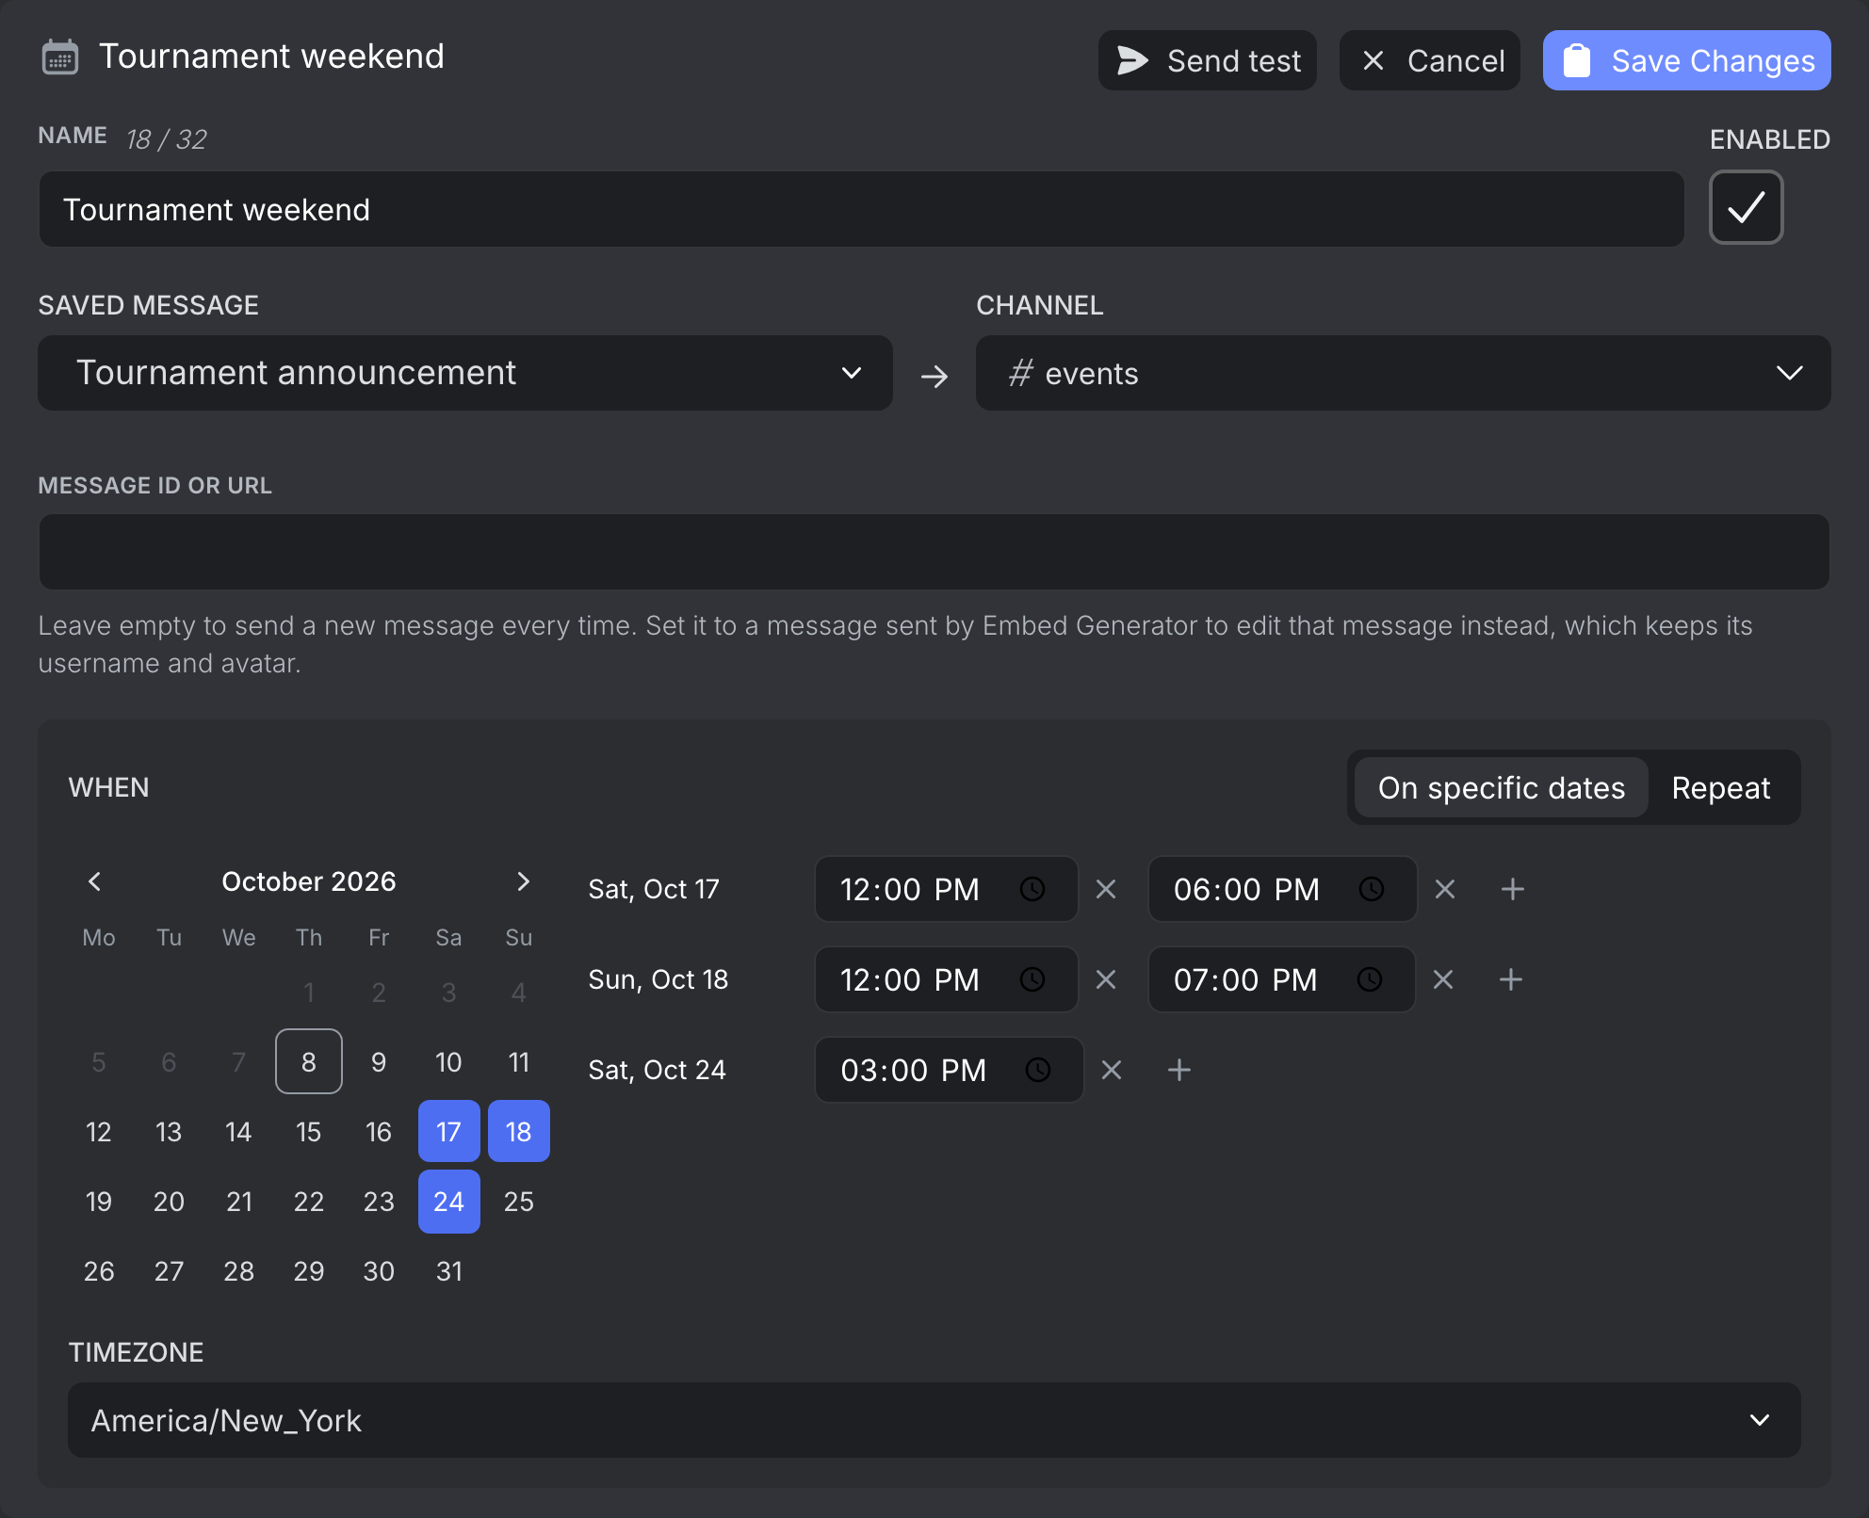The image size is (1869, 1518).
Task: Select October 10 in calendar
Action: tap(448, 1061)
